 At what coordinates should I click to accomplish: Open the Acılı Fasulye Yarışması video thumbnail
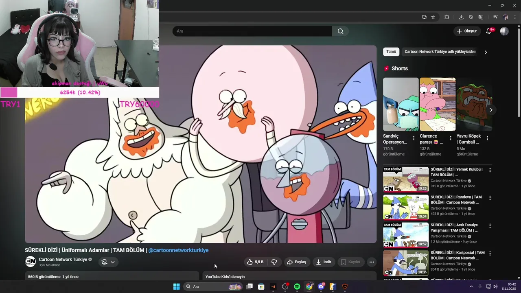[x=406, y=234]
